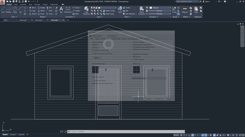Image resolution: width=245 pixels, height=137 pixels.
Task: Toggle object snap tracking in status bar
Action: click(203, 135)
